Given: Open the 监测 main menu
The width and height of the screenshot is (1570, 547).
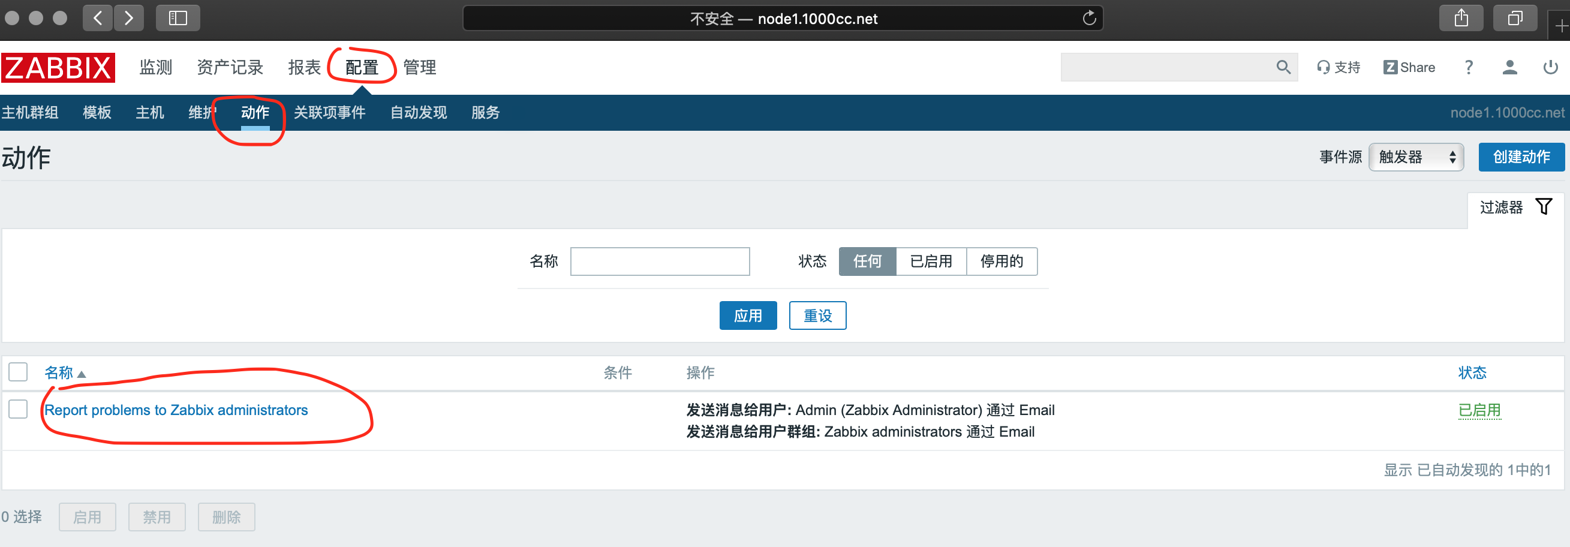Looking at the screenshot, I should [156, 68].
